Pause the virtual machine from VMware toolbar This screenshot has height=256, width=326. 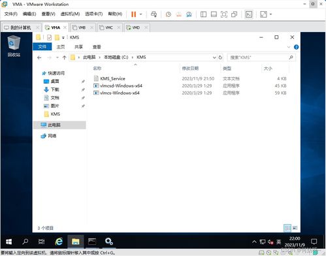click(133, 14)
